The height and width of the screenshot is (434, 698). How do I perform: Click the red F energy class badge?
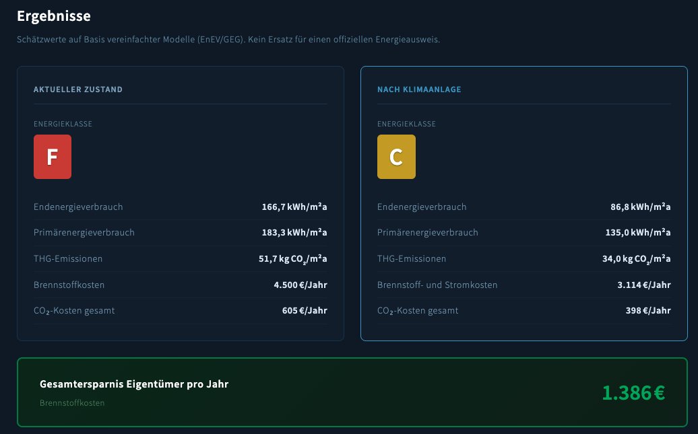click(53, 156)
